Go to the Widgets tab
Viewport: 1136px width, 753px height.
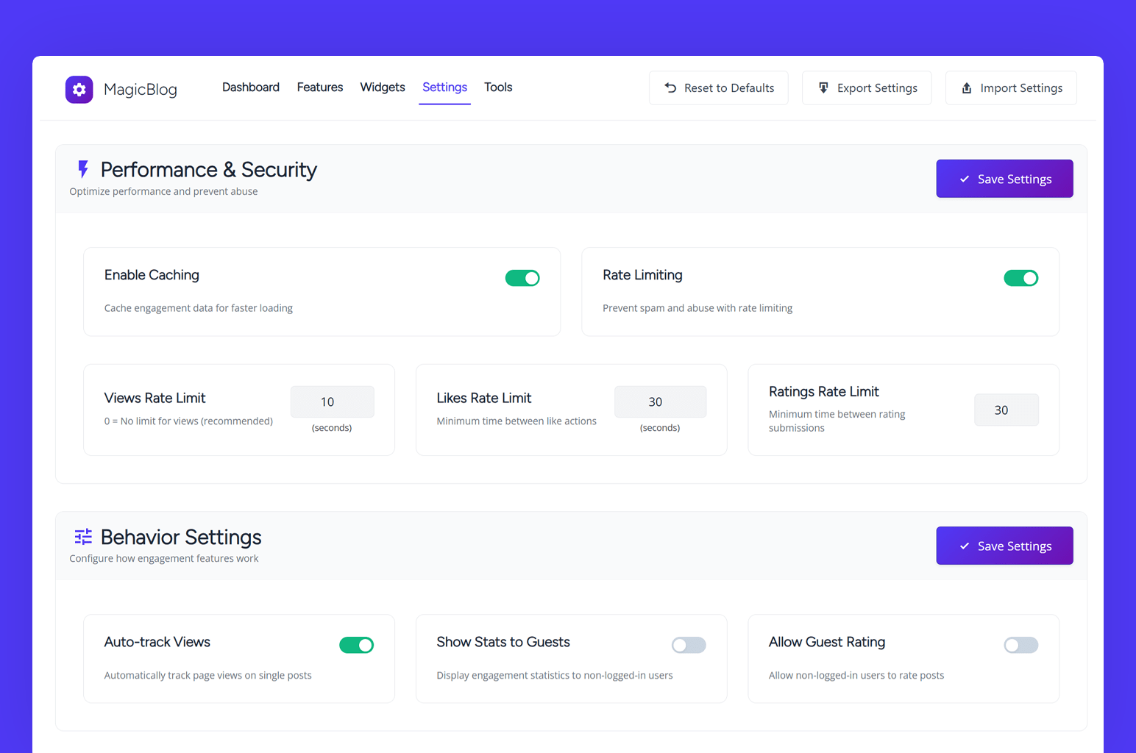pos(383,87)
